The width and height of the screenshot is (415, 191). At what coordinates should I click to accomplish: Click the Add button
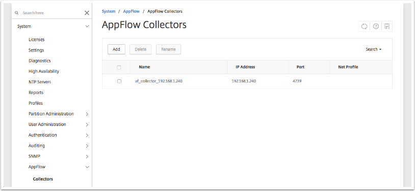(x=116, y=49)
